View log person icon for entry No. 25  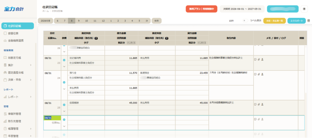[x=262, y=104]
